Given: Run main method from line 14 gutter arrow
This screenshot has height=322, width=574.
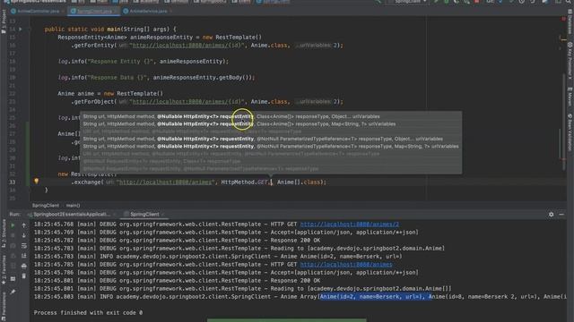Looking at the screenshot, I should click(x=20, y=30).
